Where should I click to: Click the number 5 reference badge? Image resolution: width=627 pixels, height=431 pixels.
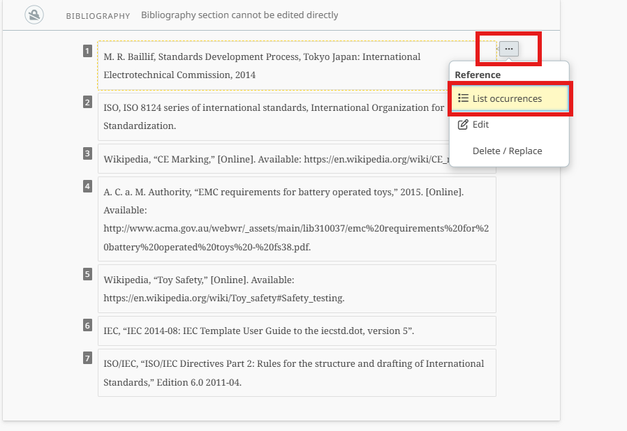click(x=87, y=274)
